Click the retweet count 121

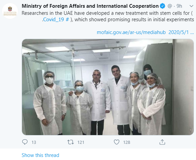(x=81, y=142)
